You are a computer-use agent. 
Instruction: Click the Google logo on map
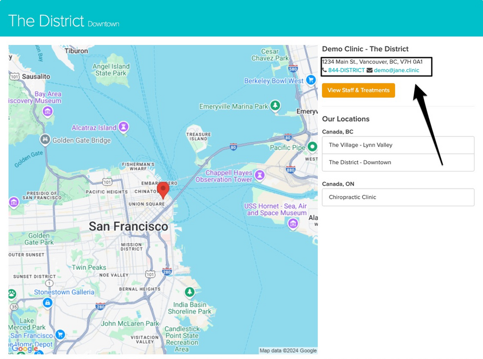[x=24, y=348]
